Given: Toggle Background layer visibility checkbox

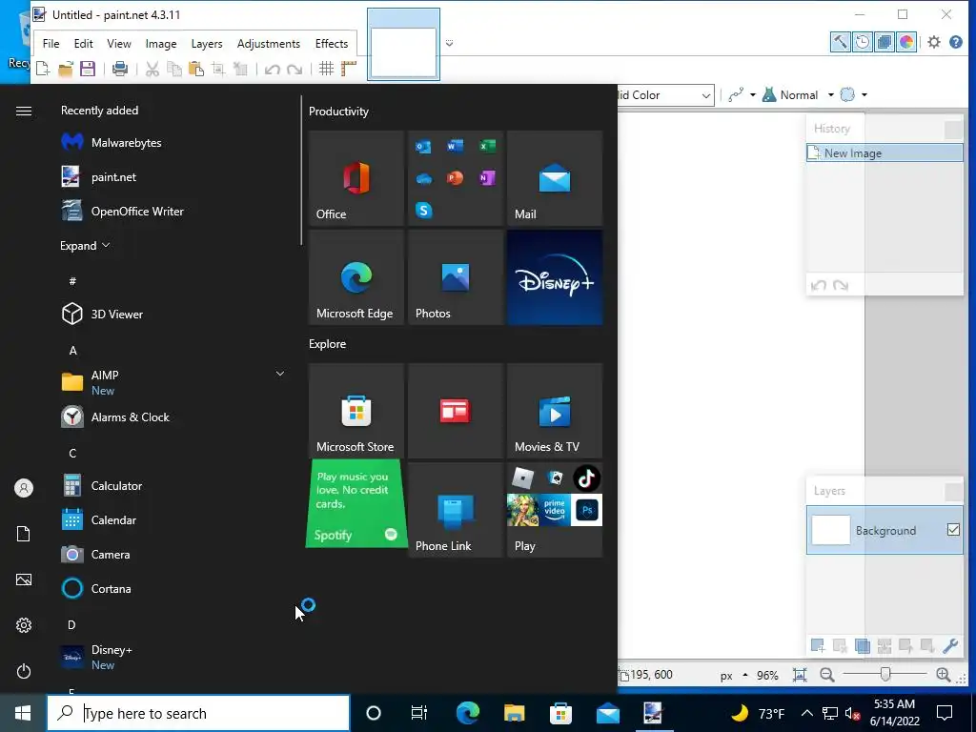Looking at the screenshot, I should coord(953,530).
